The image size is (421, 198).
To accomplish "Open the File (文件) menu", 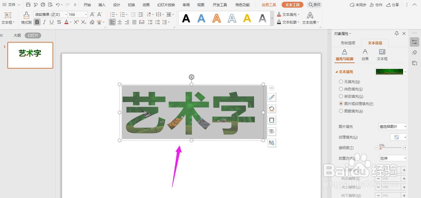I will click(x=11, y=5).
